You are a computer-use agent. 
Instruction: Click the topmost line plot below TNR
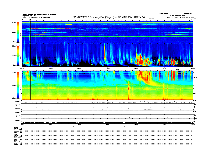(107, 101)
